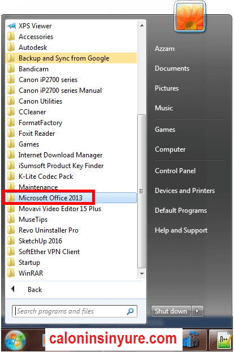
Task: Open Microsoft Office 2013 folder
Action: (x=71, y=198)
